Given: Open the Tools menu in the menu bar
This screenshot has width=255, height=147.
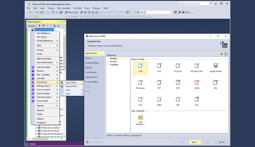Looking at the screenshot, I should (x=87, y=8).
